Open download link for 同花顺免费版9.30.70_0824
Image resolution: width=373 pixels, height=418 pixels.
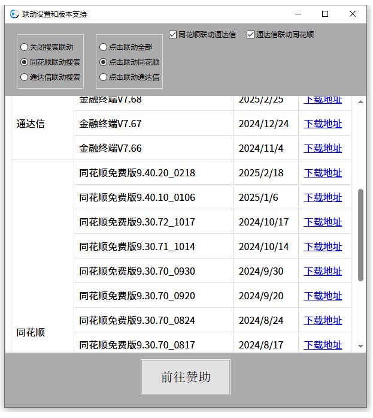coord(323,320)
